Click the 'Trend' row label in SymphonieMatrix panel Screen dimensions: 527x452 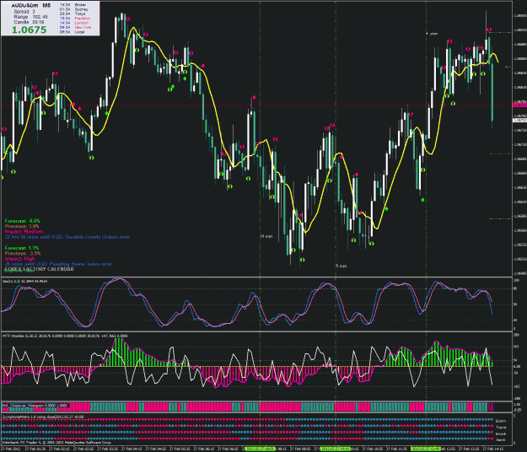pos(501,428)
